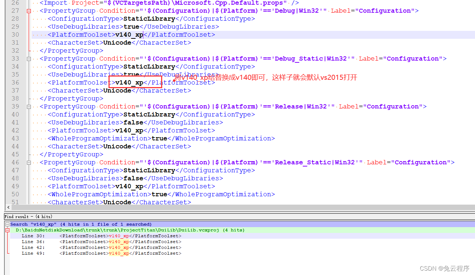Click line number 28 in the margin

click(15, 19)
